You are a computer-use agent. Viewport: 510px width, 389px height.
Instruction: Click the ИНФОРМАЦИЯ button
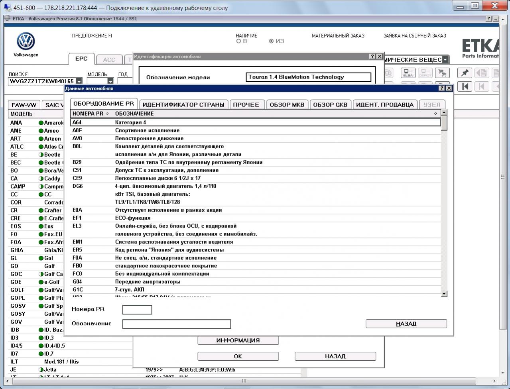point(238,340)
